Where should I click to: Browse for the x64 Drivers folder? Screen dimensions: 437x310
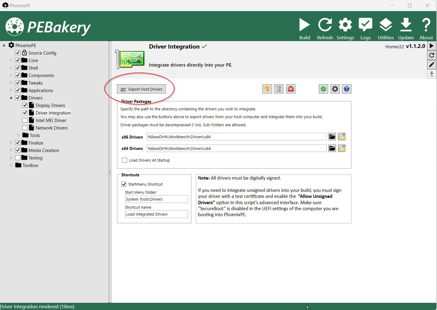(x=332, y=148)
